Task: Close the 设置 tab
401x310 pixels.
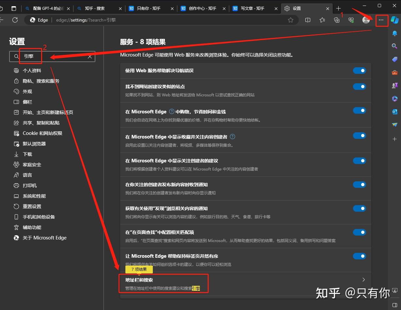Action: (328, 8)
